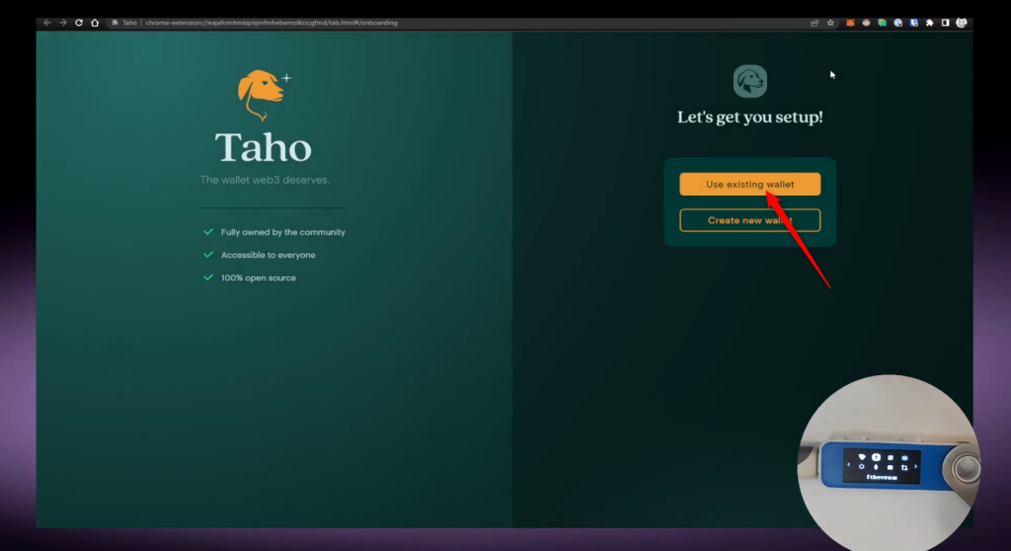Click the checkmark beside 100% open source
The image size is (1011, 551).
click(208, 277)
